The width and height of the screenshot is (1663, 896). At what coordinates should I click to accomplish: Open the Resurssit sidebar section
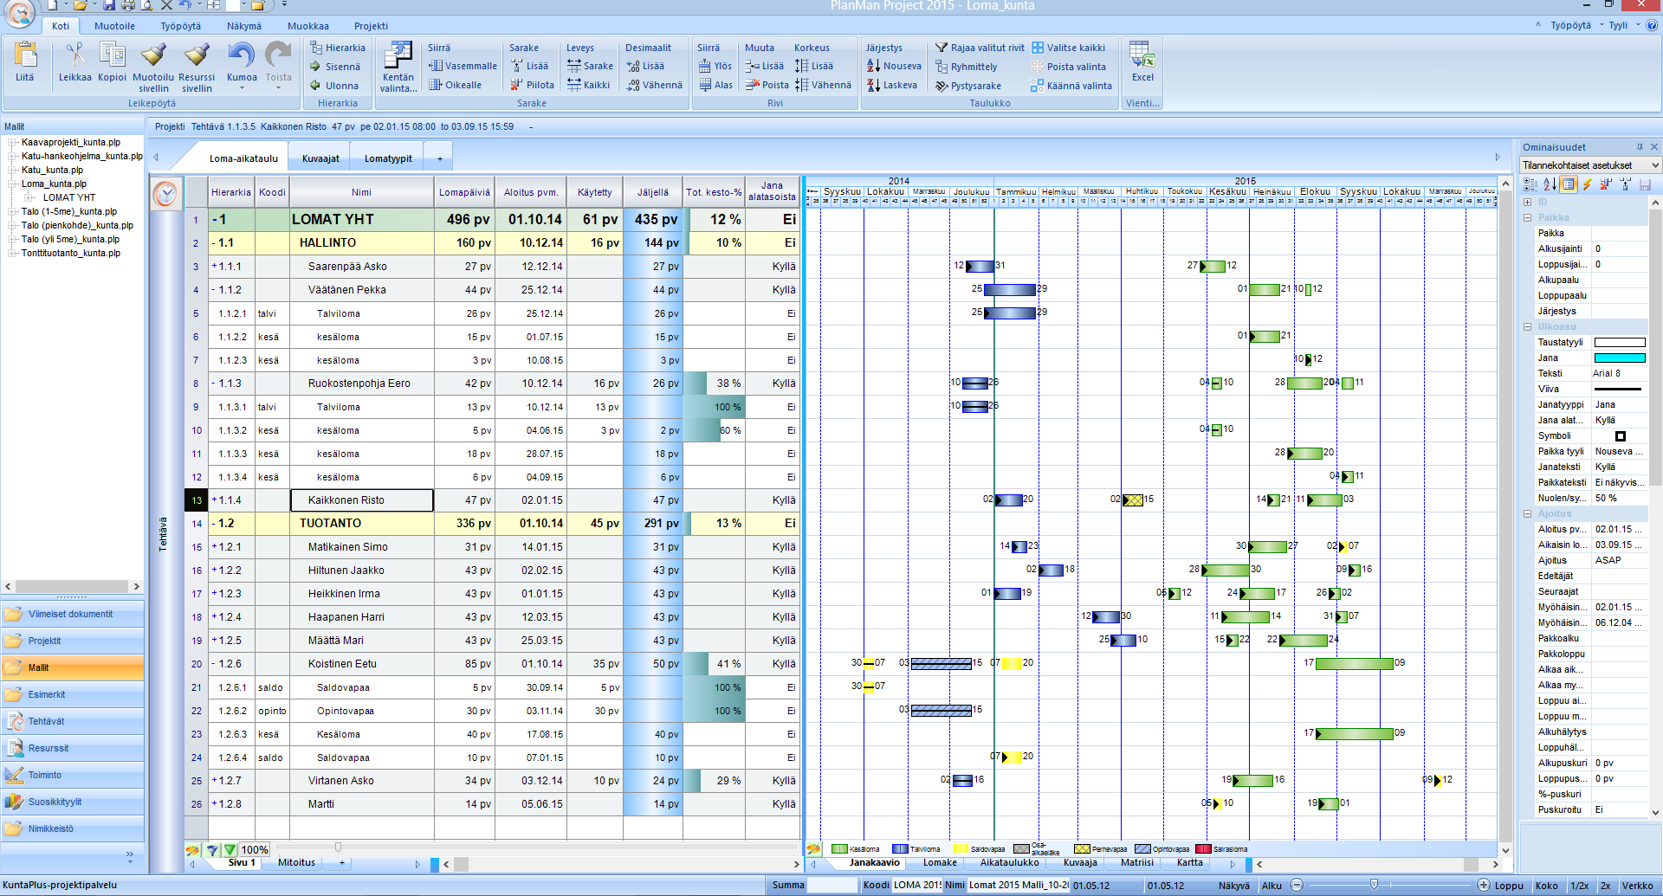click(x=73, y=749)
